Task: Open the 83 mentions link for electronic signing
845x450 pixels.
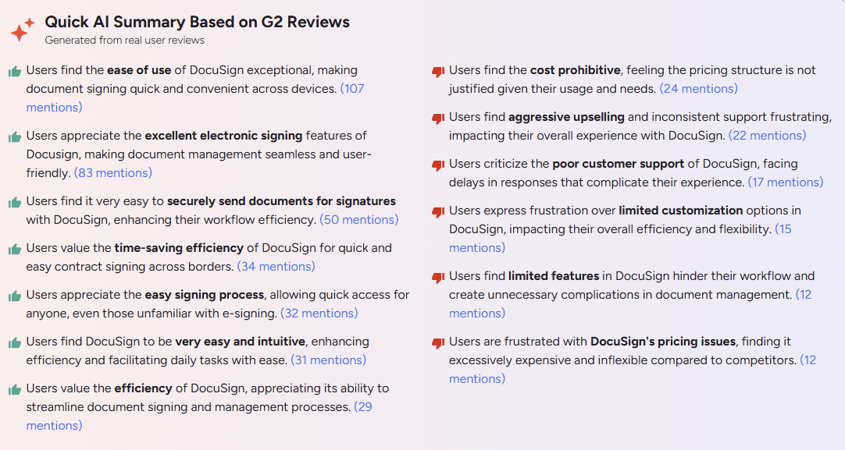Action: [112, 172]
